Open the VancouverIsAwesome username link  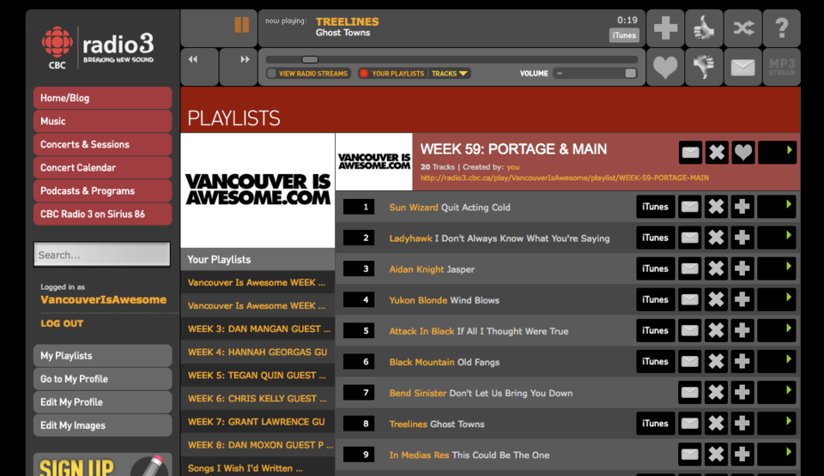(x=104, y=299)
